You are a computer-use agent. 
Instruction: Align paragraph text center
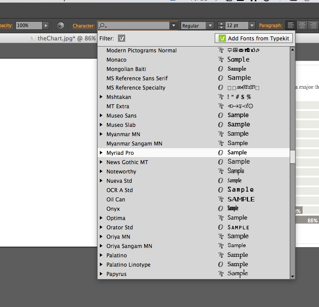[x=302, y=25]
